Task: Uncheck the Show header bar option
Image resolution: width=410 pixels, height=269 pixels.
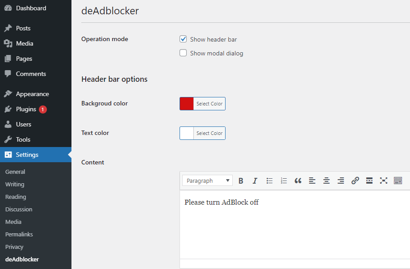Action: [x=183, y=39]
